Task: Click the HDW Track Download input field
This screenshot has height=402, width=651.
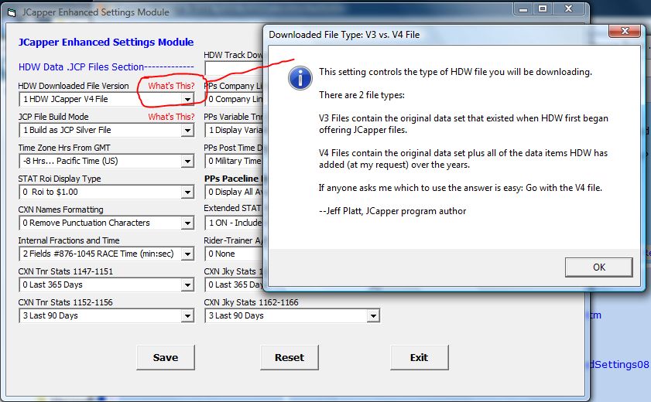Action: pos(234,68)
